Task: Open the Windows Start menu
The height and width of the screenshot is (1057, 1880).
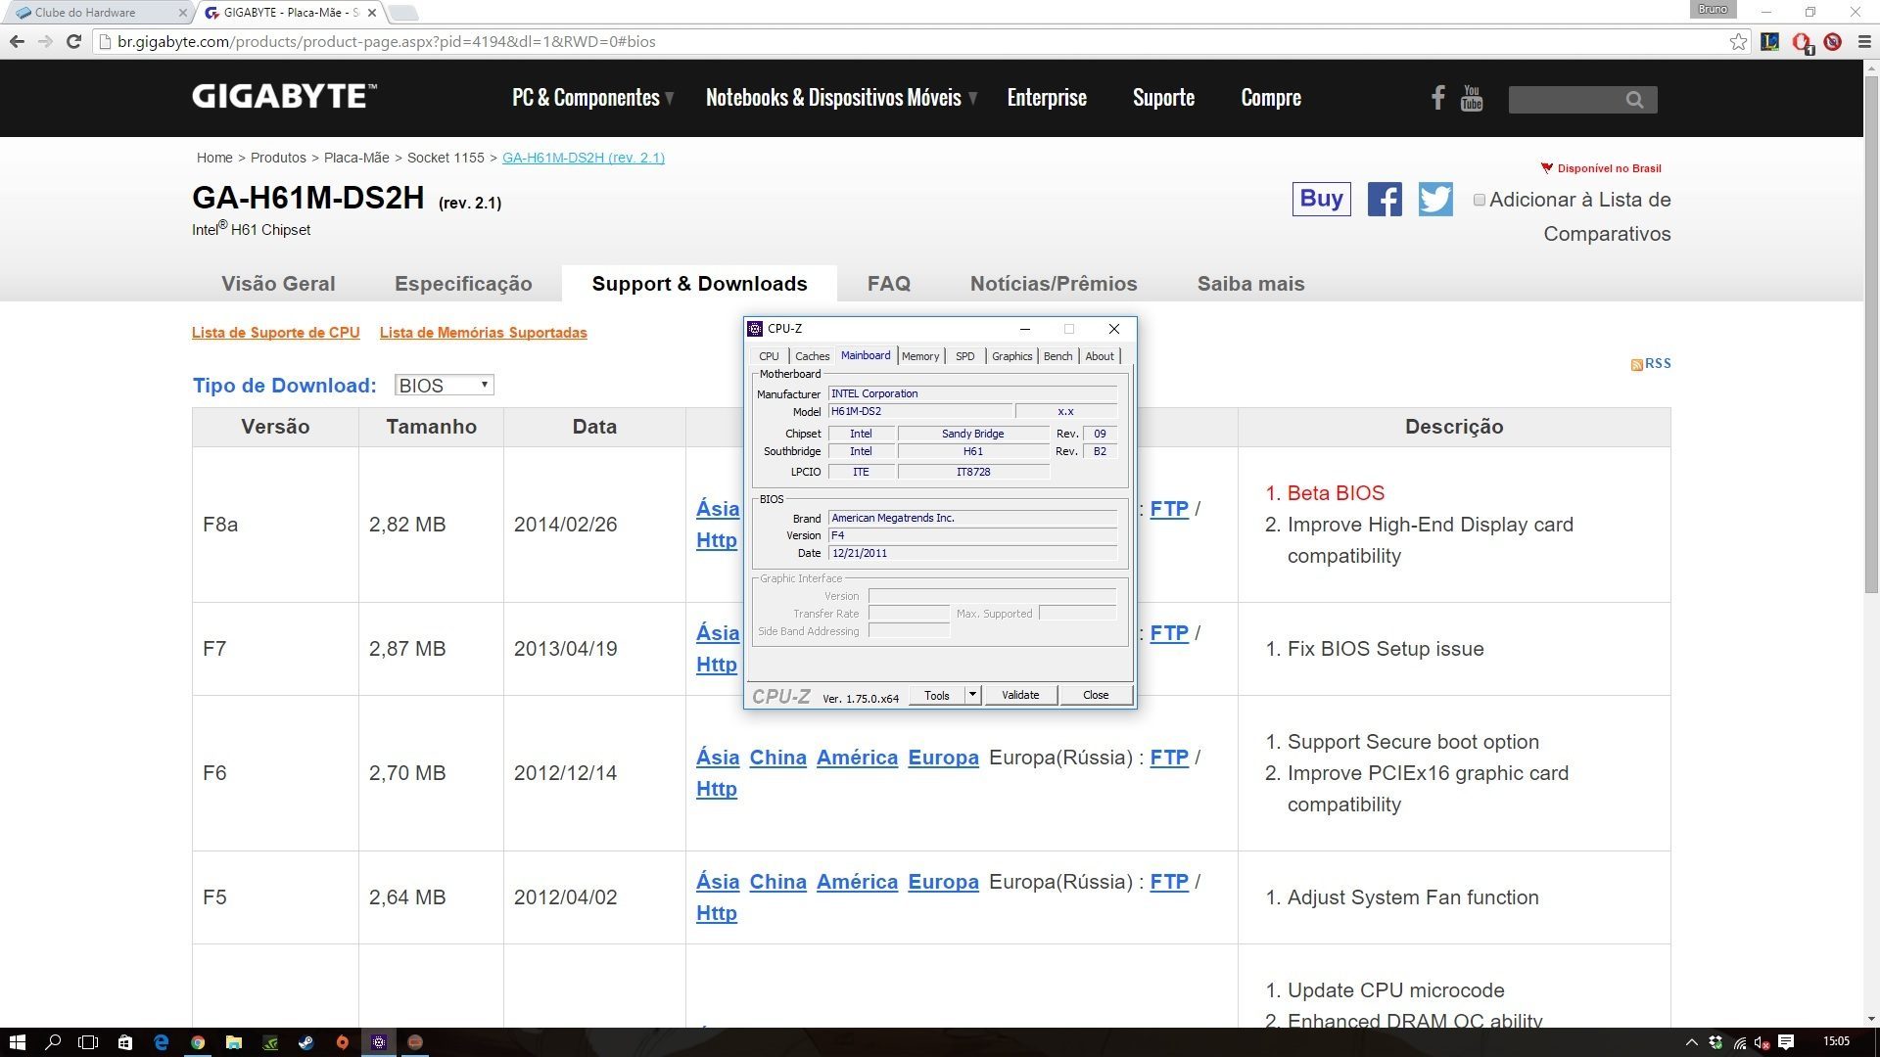Action: 17,1042
